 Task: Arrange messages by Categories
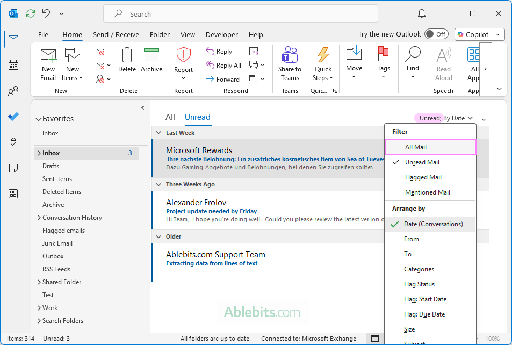[430, 269]
